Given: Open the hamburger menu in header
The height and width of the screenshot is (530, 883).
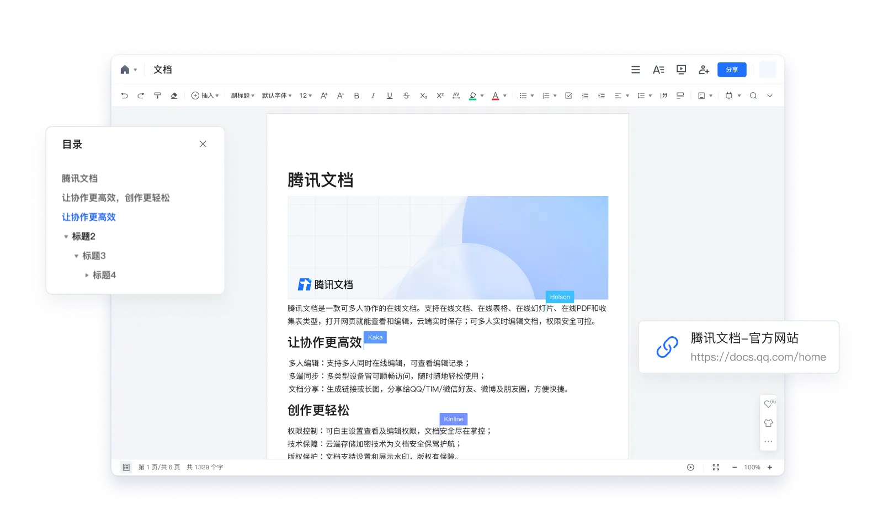Looking at the screenshot, I should tap(636, 70).
